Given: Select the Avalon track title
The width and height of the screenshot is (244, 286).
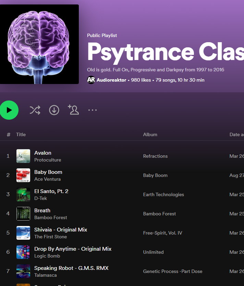Looking at the screenshot, I should [x=43, y=153].
